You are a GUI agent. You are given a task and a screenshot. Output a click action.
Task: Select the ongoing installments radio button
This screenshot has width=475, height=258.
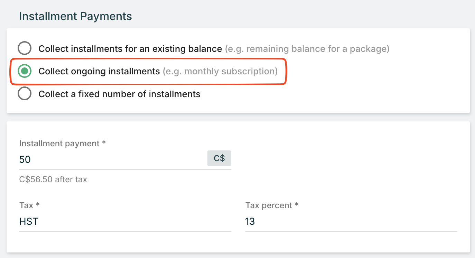25,71
